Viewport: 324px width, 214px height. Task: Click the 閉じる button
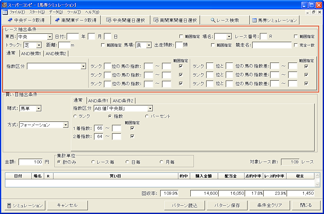pos(306,205)
